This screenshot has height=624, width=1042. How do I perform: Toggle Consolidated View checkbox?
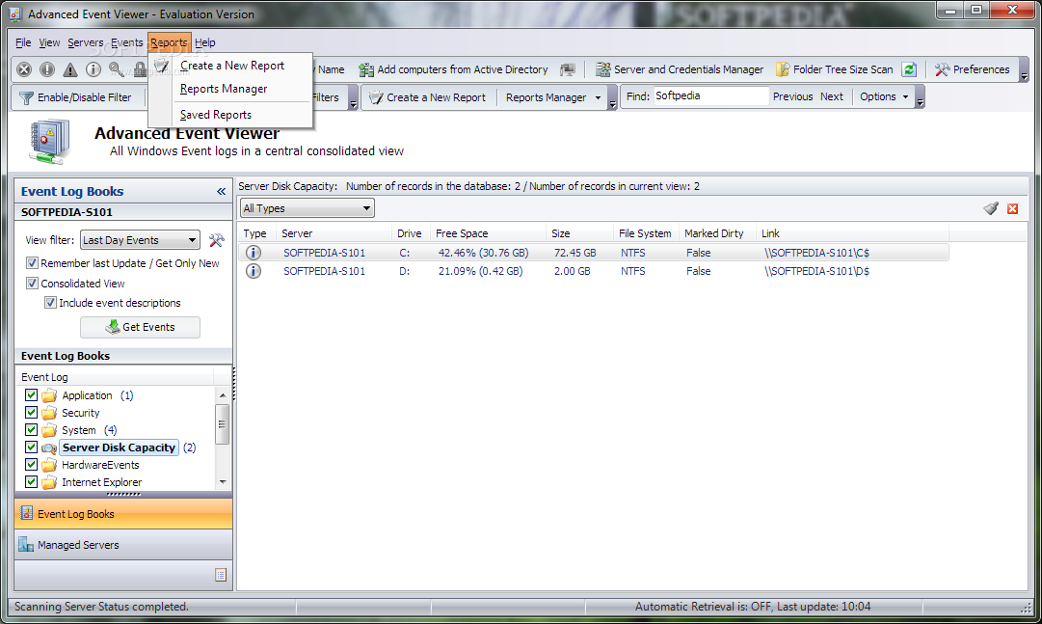click(x=32, y=283)
